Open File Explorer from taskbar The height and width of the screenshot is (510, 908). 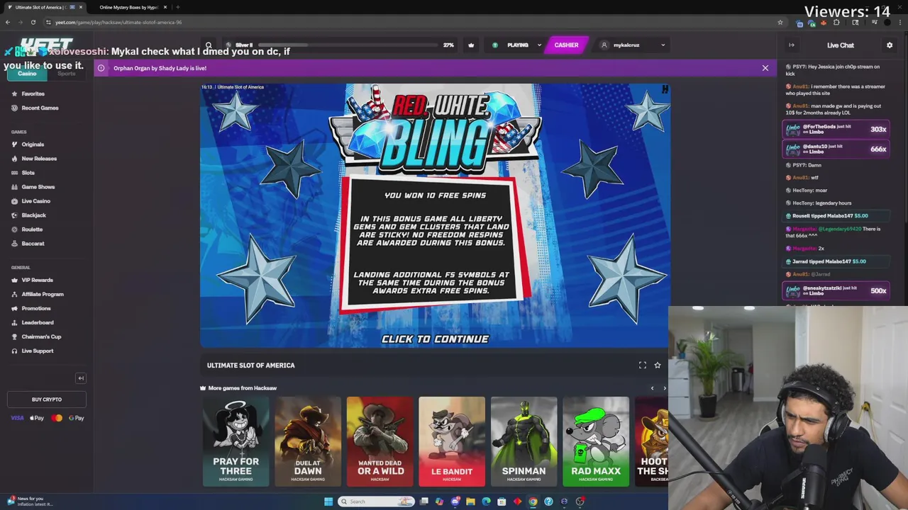coord(470,501)
